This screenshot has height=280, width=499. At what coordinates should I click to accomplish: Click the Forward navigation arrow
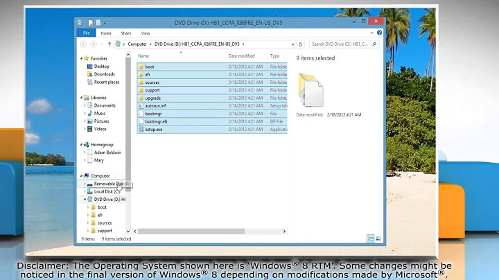94,44
